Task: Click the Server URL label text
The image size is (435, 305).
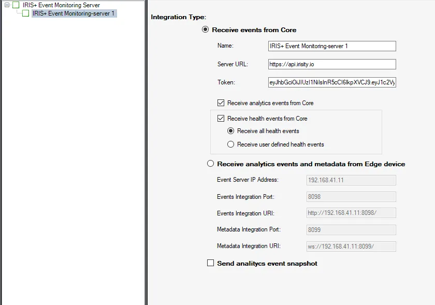Action: tap(233, 64)
